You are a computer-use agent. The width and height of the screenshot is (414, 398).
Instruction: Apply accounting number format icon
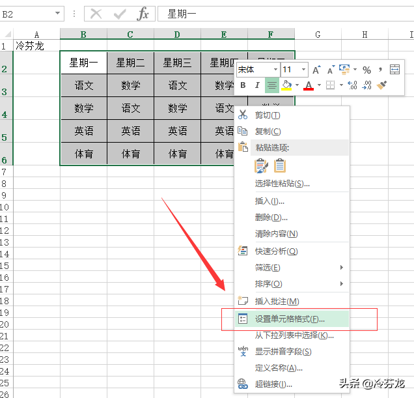pyautogui.click(x=344, y=70)
